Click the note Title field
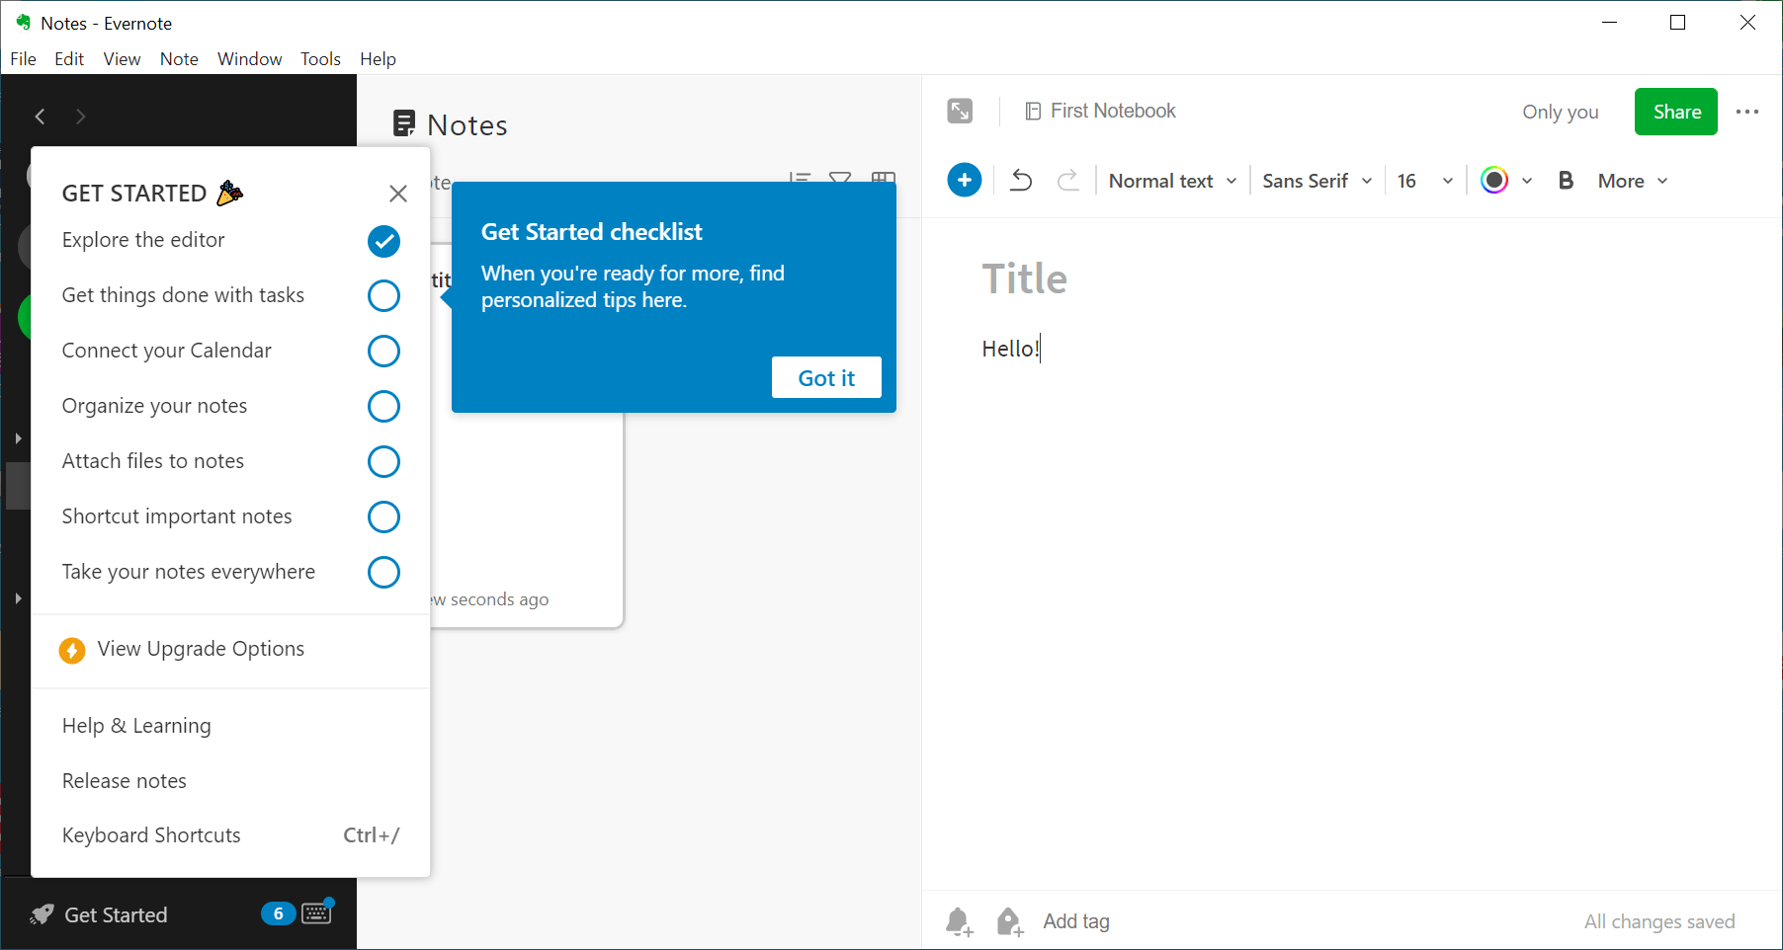This screenshot has height=950, width=1783. click(x=1025, y=278)
